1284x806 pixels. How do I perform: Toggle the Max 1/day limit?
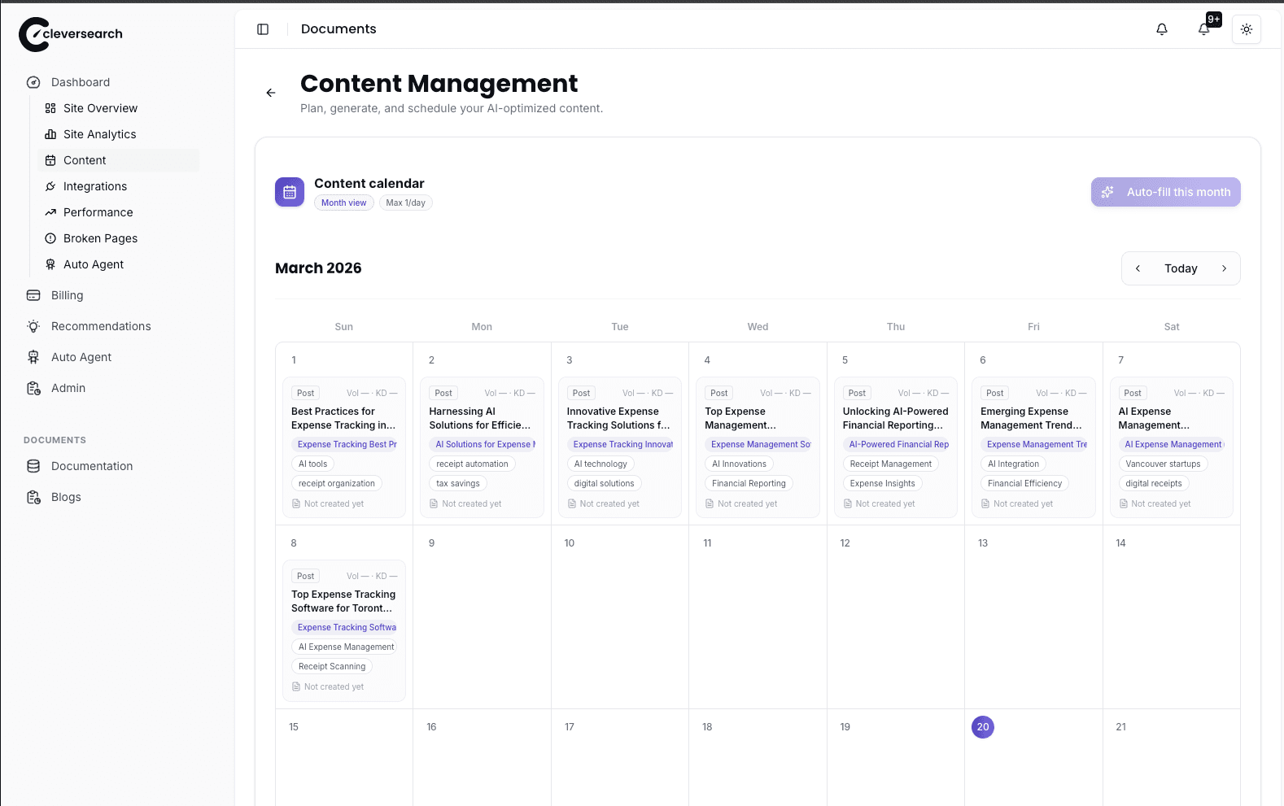click(x=405, y=203)
